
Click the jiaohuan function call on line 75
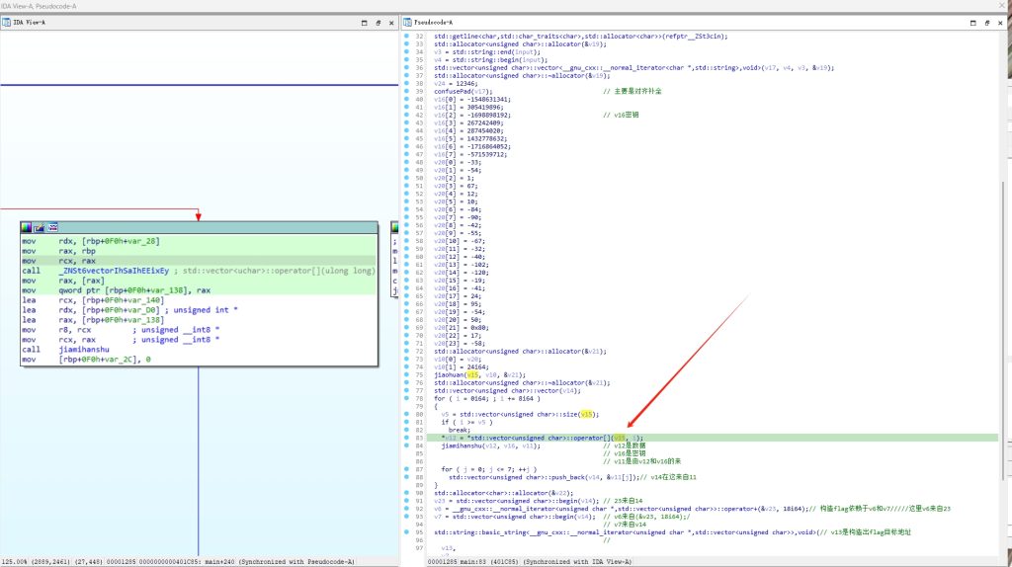(x=479, y=374)
